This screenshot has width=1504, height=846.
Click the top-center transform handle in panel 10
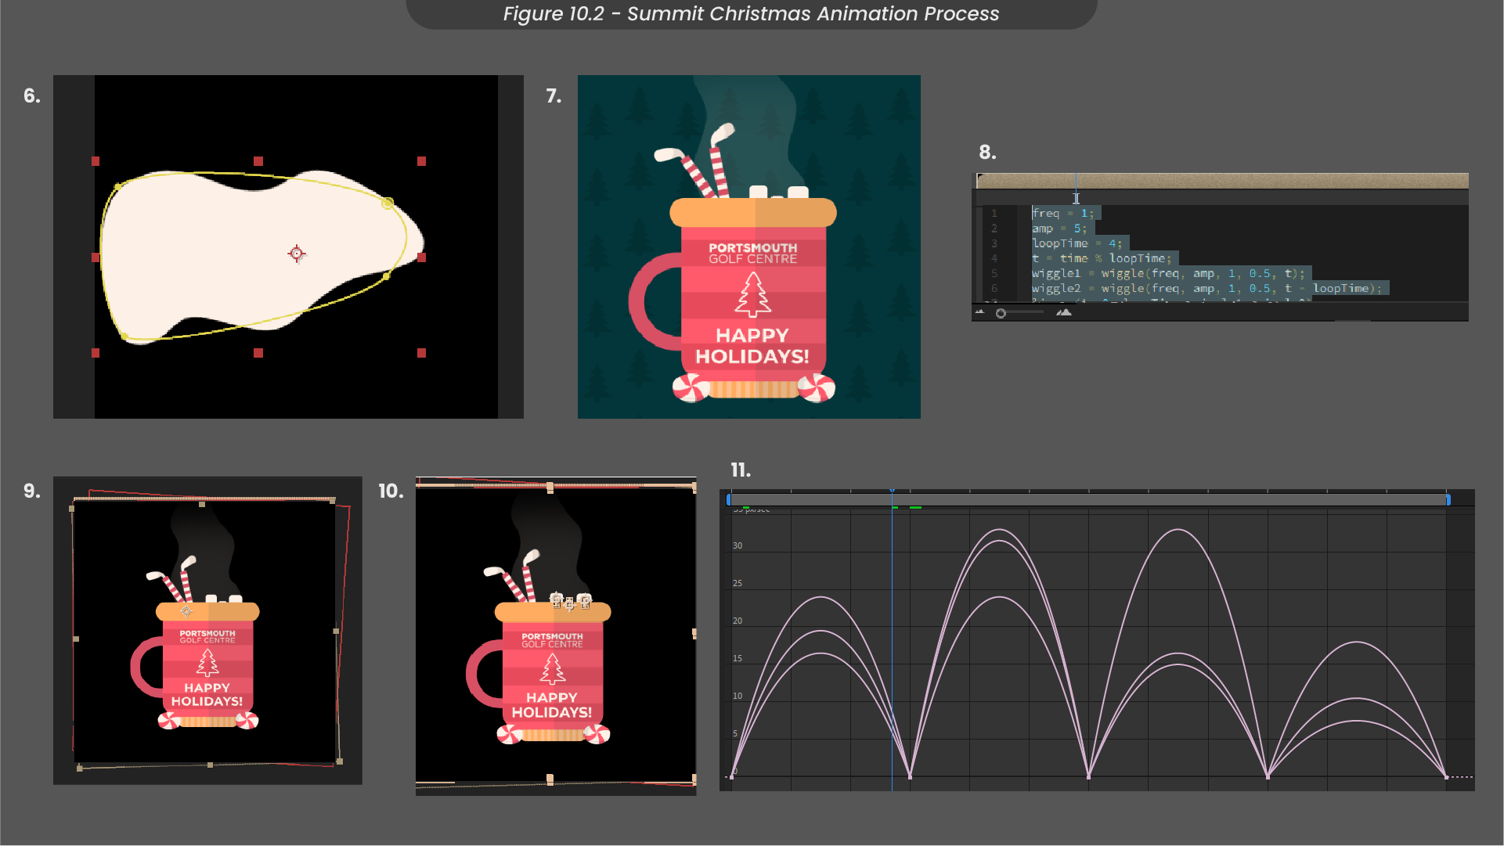[550, 488]
